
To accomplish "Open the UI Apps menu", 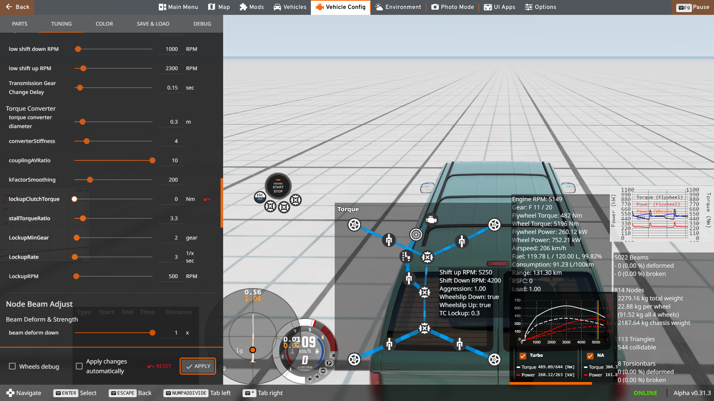I will [499, 7].
